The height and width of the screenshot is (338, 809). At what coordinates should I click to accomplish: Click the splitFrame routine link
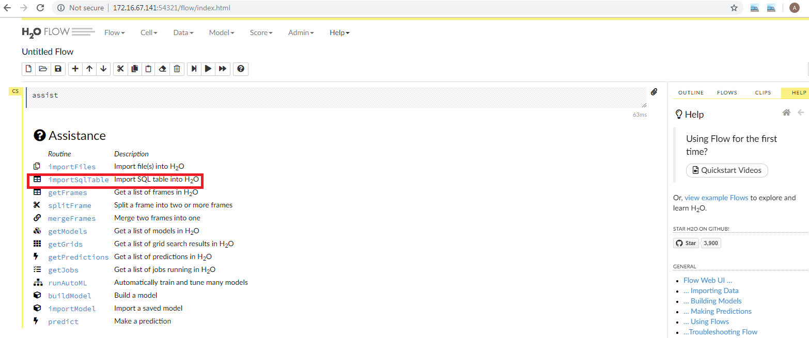click(70, 205)
